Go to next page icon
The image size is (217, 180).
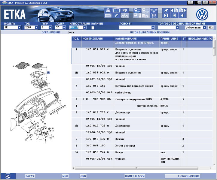point(182,10)
